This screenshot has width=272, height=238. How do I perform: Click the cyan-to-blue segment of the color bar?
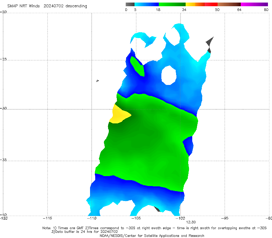click(x=147, y=4)
